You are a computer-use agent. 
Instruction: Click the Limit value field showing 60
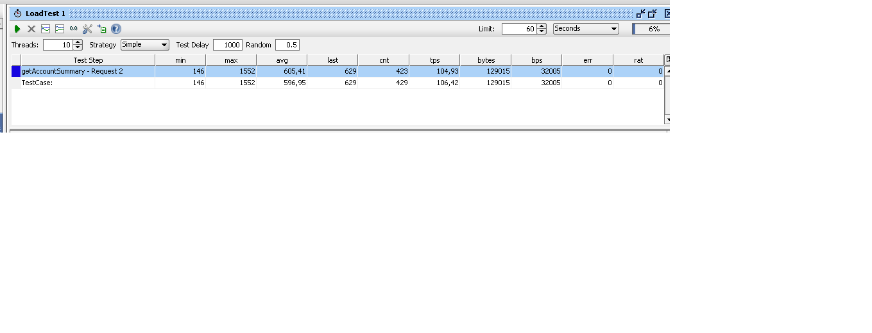pos(520,29)
